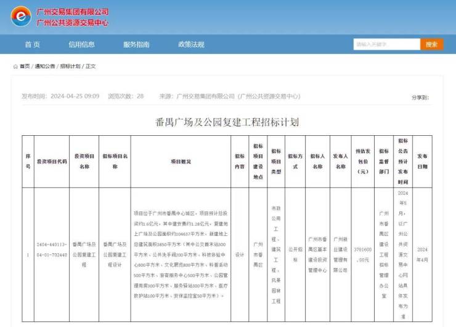Click the 项目概况 column header
The width and height of the screenshot is (456, 327).
(181, 162)
